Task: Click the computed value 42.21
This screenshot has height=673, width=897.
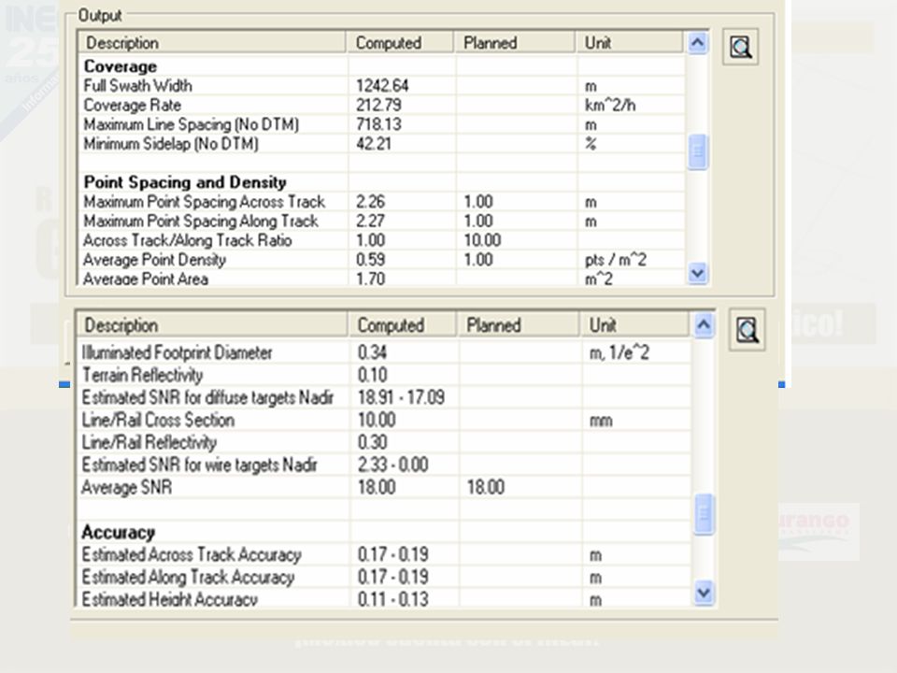Action: (374, 144)
